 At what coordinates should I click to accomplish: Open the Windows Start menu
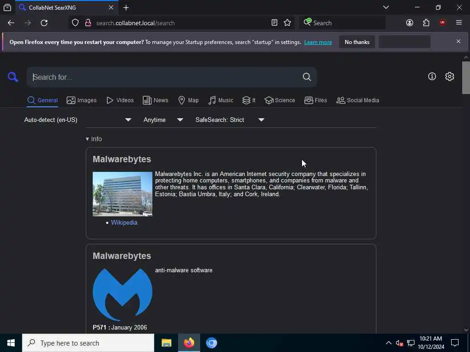[11, 343]
